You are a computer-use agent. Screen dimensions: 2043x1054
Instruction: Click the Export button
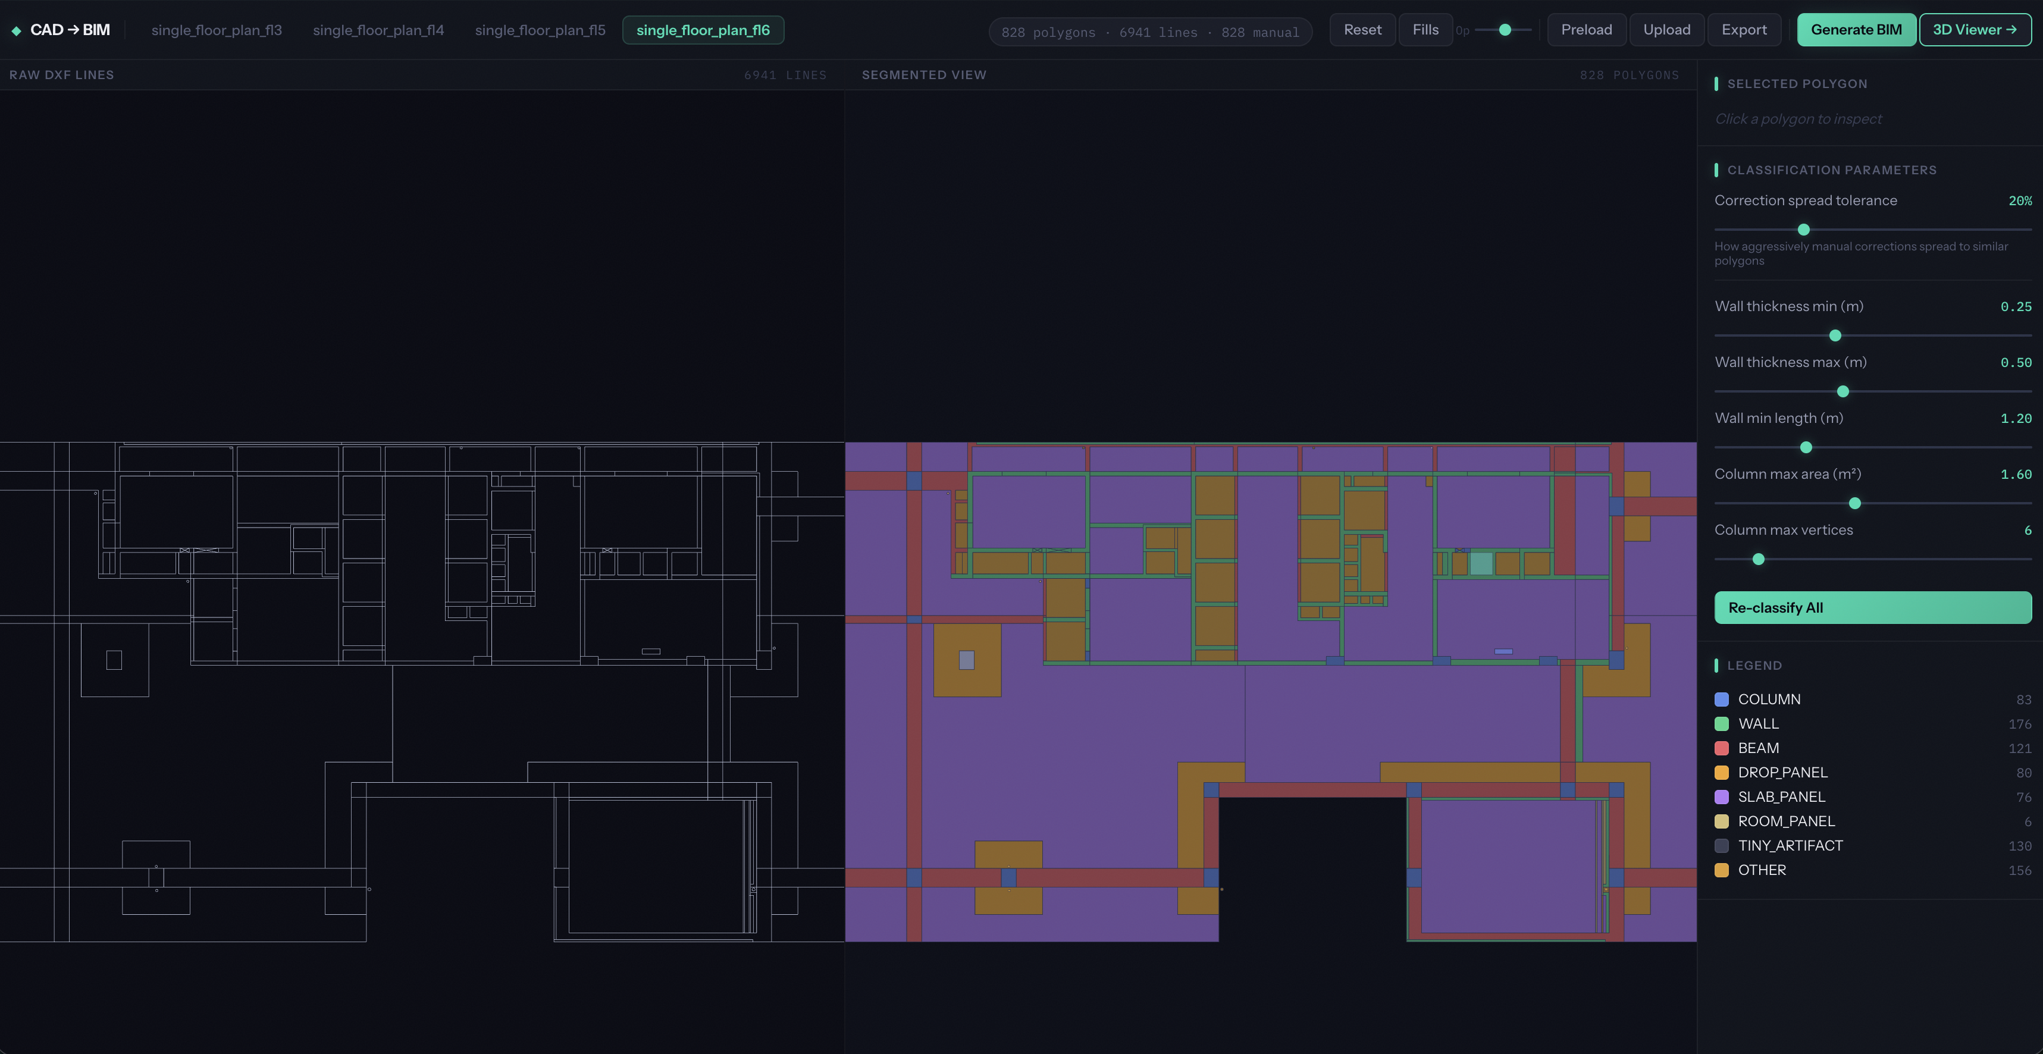click(x=1744, y=29)
